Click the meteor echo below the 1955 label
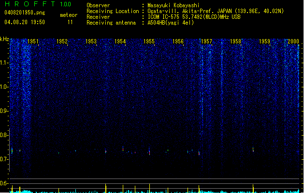 tap(149, 152)
